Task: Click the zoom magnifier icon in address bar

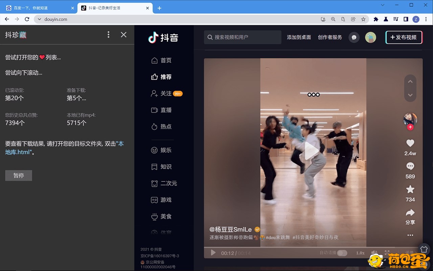Action: point(333,19)
